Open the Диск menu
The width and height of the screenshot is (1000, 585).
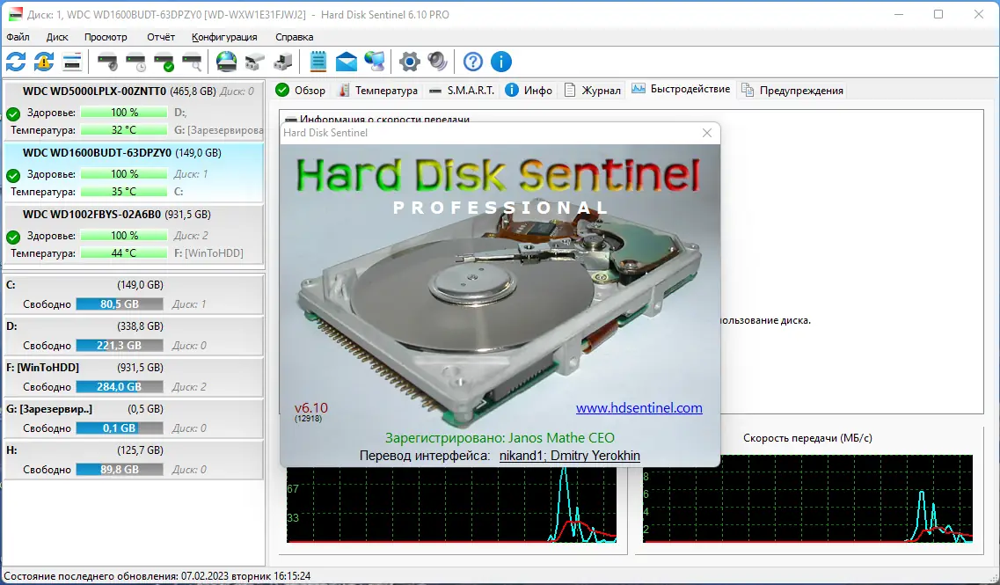[56, 37]
